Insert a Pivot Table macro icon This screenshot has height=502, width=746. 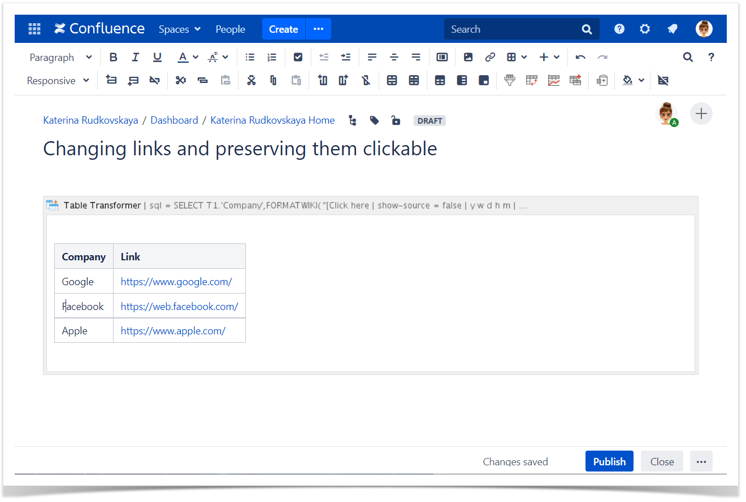click(532, 80)
